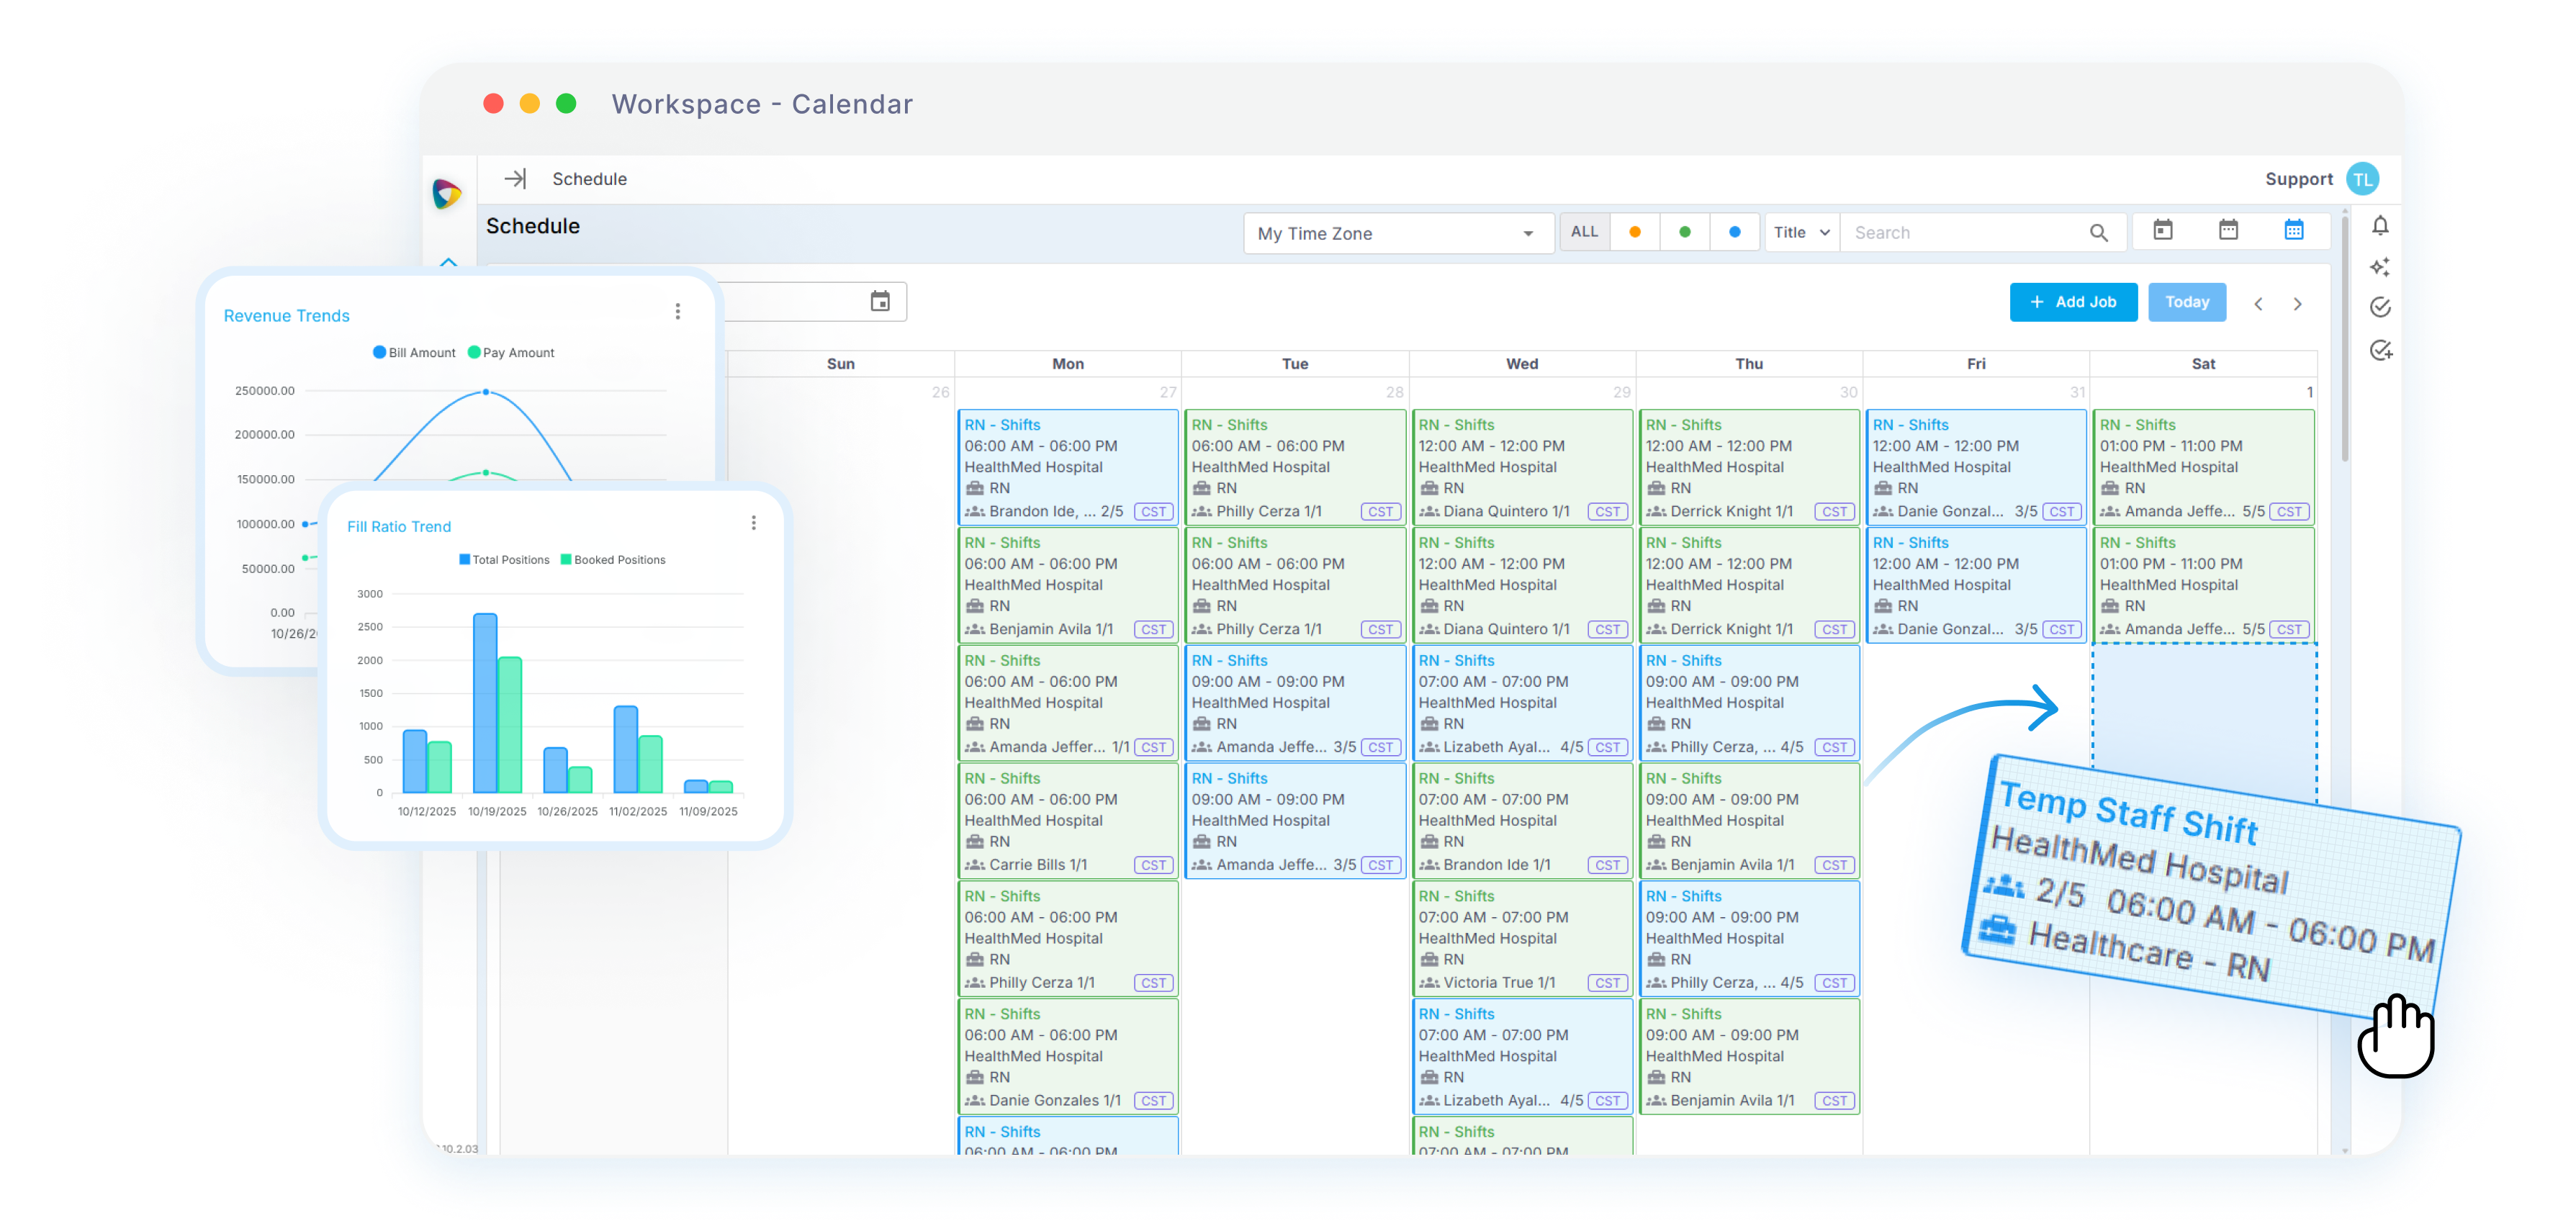Image resolution: width=2576 pixels, height=1231 pixels.
Task: Open Revenue Trends three-dot menu
Action: coord(678,312)
